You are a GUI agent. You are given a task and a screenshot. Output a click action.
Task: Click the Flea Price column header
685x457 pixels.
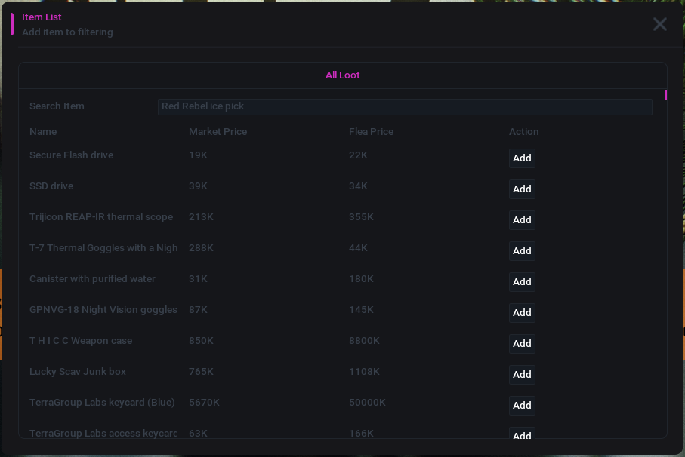371,132
